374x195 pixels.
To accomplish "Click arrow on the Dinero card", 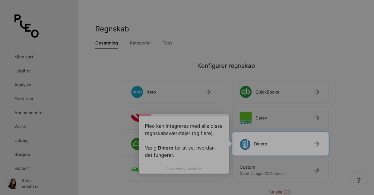I will pos(316,144).
